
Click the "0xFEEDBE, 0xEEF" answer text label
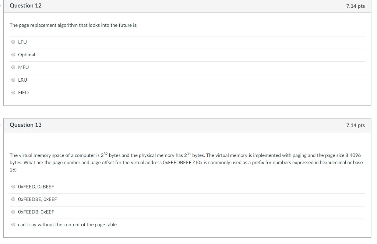[x=38, y=199]
